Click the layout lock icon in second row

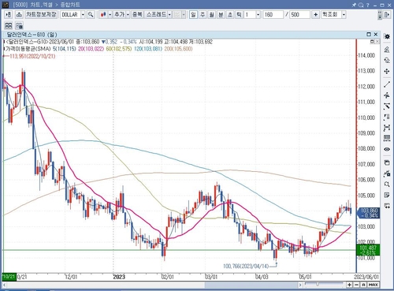(19, 25)
